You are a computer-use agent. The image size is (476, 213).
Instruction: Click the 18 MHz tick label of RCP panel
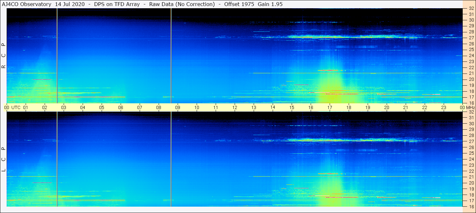tap(471, 91)
